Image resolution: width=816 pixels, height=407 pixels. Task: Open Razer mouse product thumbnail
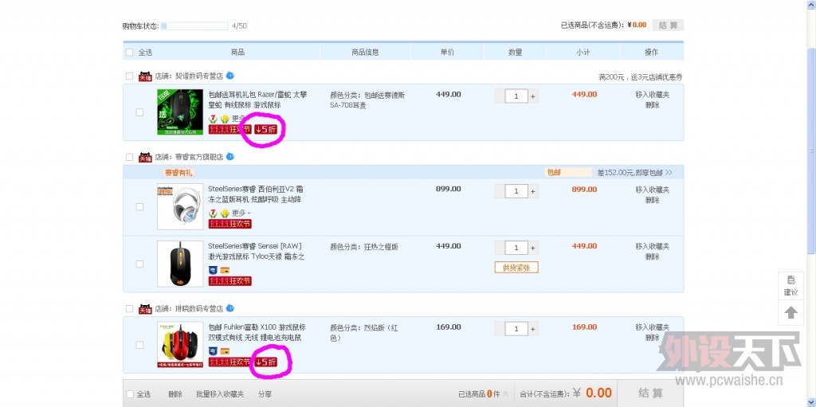180,112
